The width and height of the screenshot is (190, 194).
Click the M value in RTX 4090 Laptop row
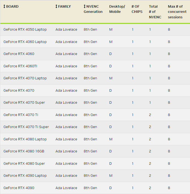click(x=111, y=176)
